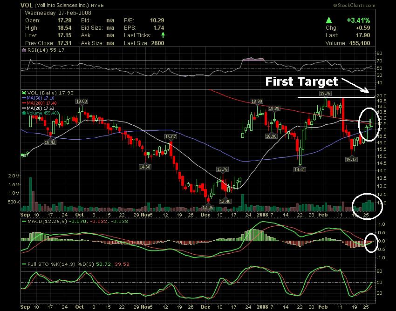Click the Last Size value 2600
396x311 pixels.
157,43
